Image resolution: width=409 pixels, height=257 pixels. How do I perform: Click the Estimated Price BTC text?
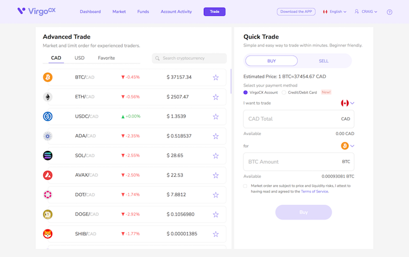285,76
